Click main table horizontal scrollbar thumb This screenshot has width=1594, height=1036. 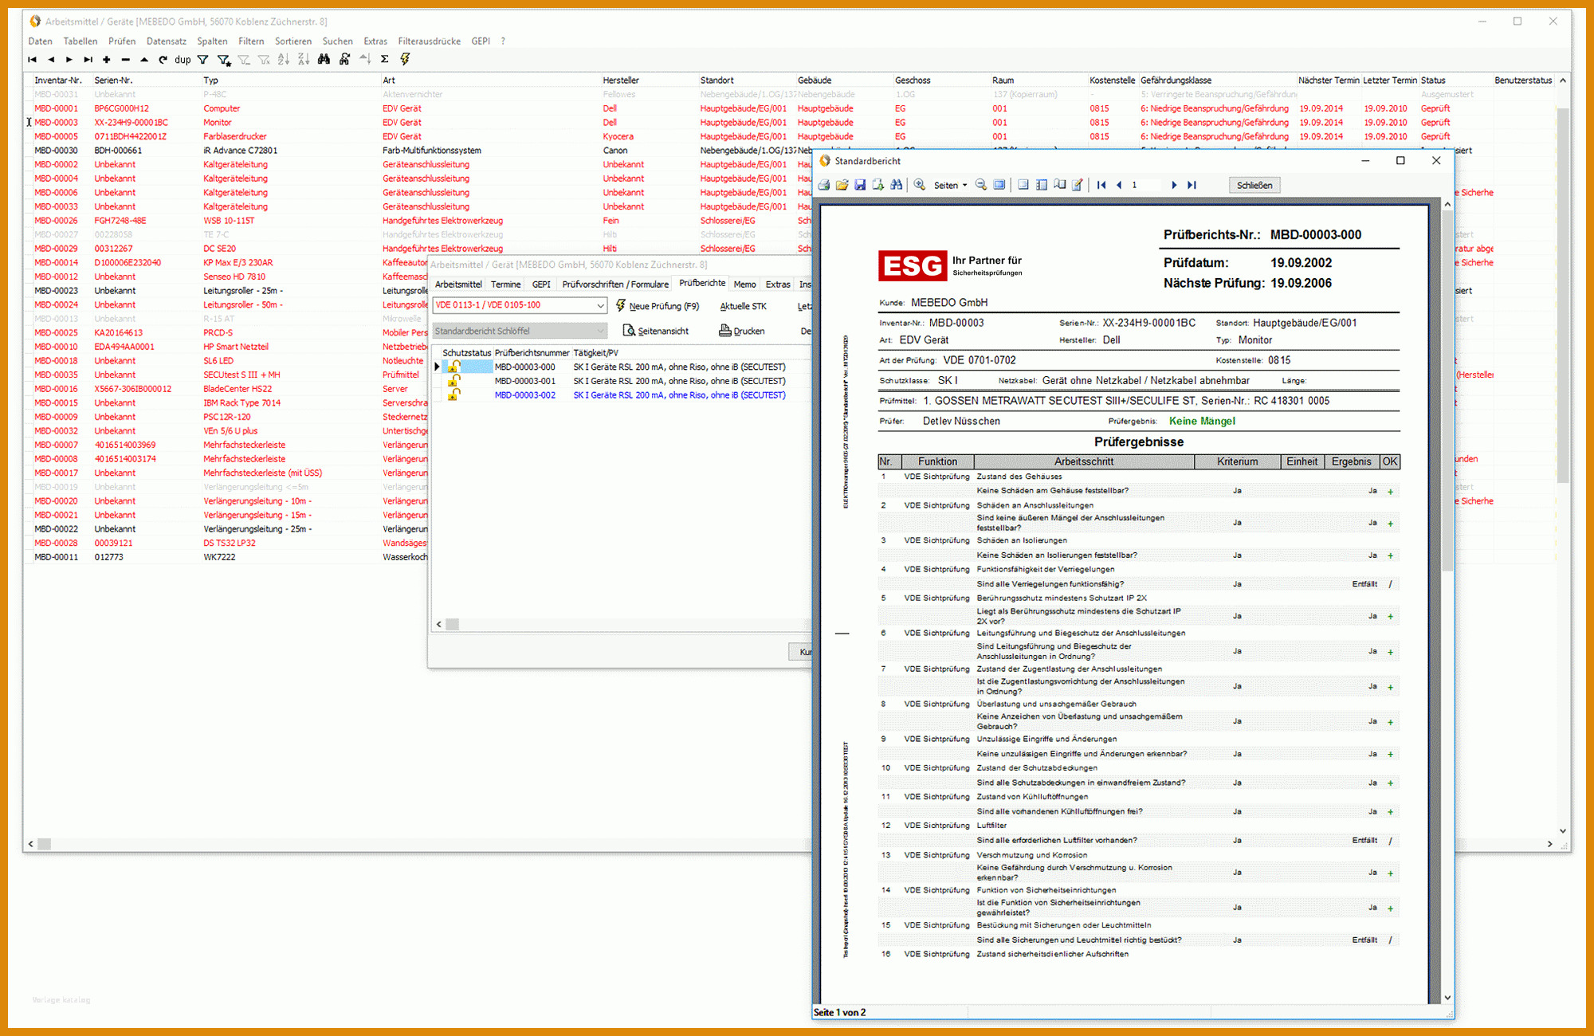[44, 844]
